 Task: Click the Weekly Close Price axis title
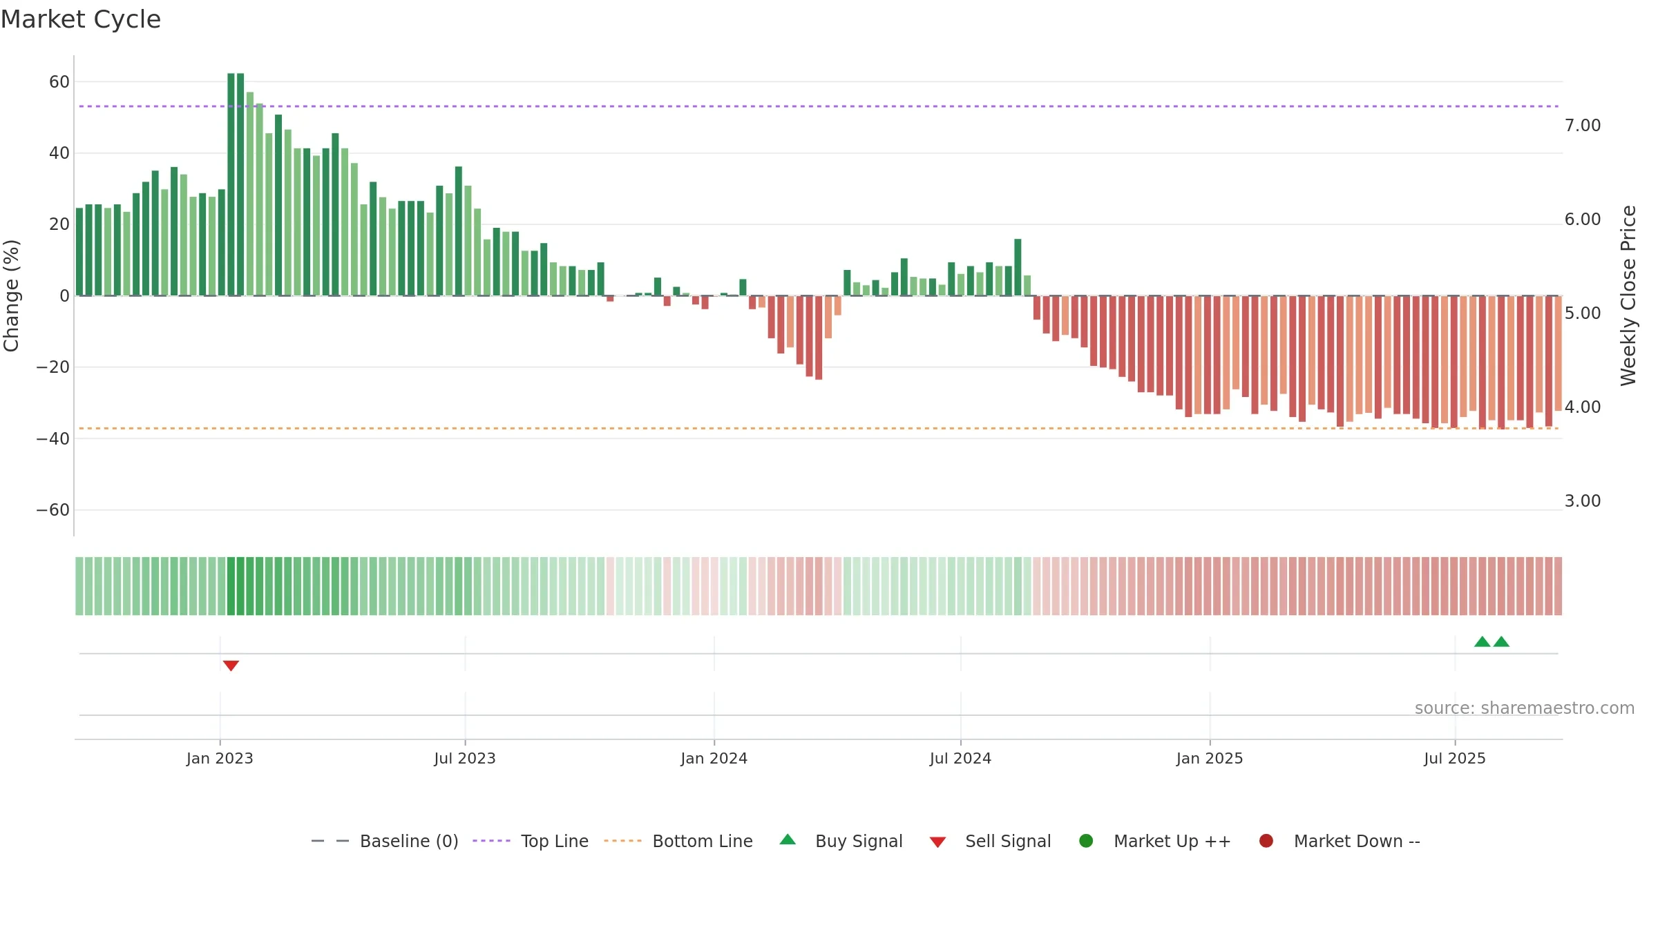tap(1628, 295)
